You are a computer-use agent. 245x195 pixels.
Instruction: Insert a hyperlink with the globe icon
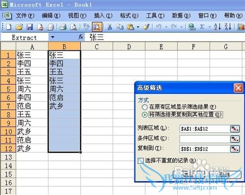(x=192, y=27)
